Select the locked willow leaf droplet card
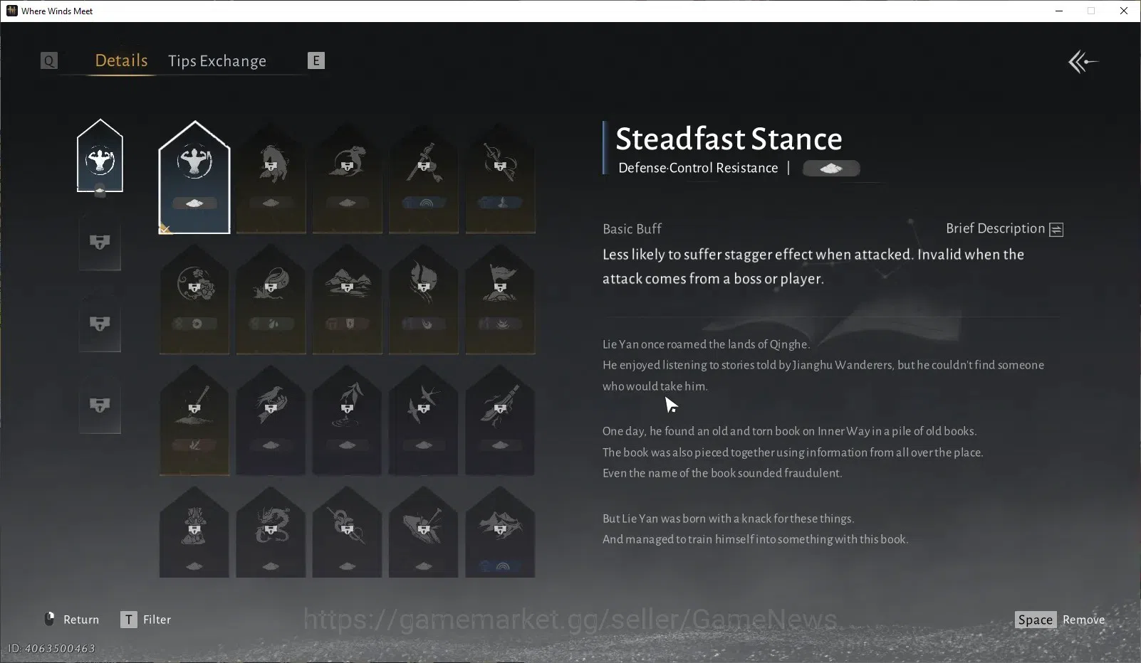Screen dimensions: 1141x663 (x=348, y=420)
